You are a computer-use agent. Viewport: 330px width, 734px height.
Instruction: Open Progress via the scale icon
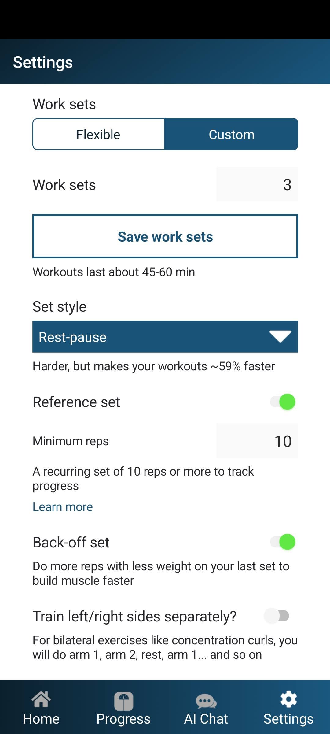pos(123,701)
